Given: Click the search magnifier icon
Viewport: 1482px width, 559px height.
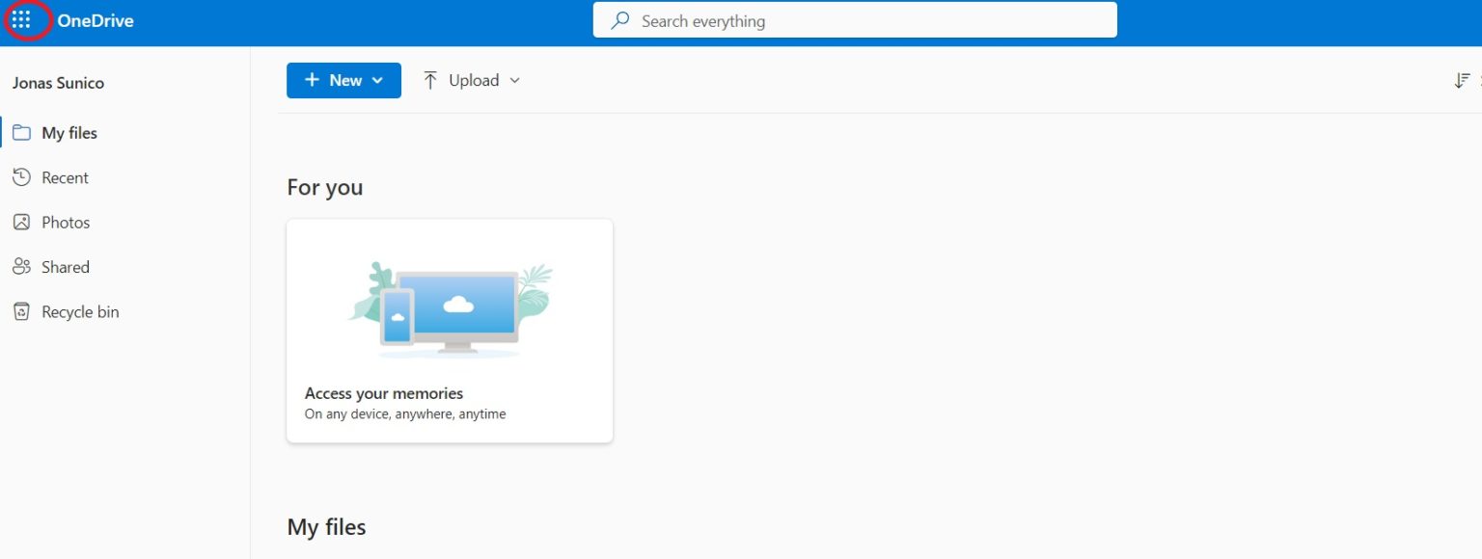Looking at the screenshot, I should 618,19.
